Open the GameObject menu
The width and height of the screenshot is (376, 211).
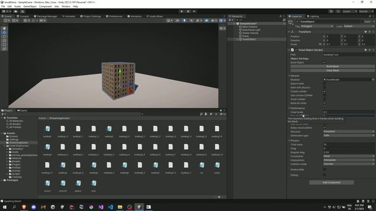(x=30, y=6)
